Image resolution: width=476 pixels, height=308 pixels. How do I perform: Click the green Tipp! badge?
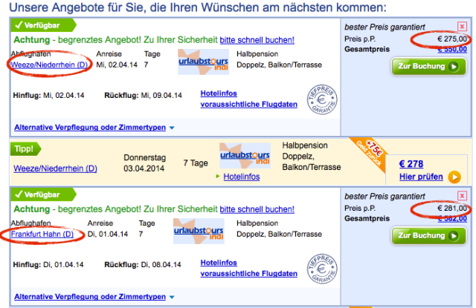(25, 149)
